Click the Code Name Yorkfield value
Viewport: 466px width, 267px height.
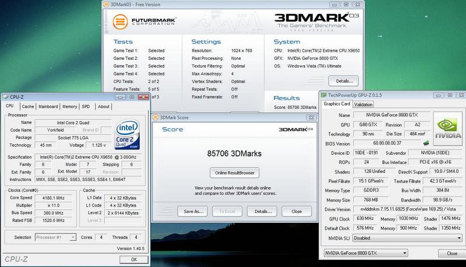55,130
